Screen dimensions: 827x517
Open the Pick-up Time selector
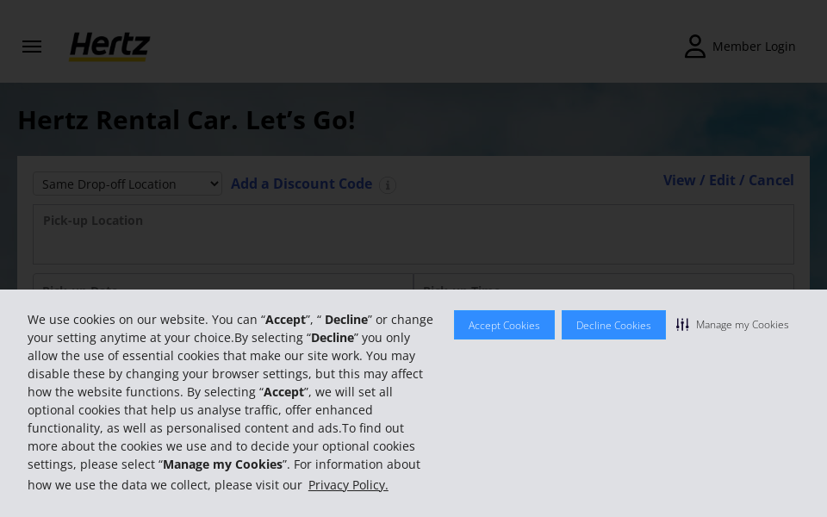tap(603, 291)
